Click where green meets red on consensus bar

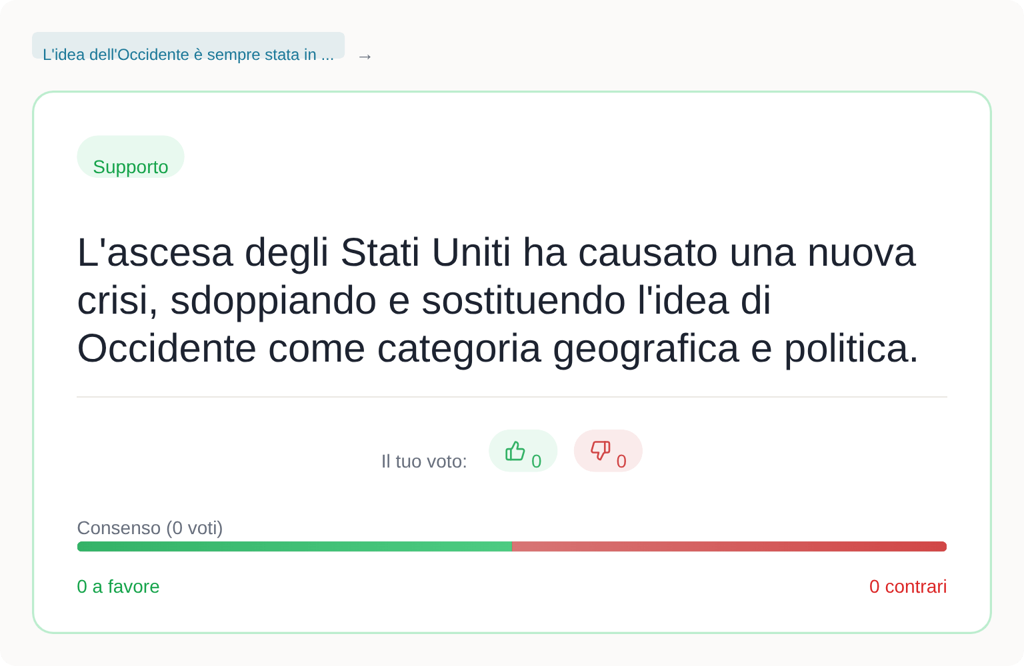(512, 547)
